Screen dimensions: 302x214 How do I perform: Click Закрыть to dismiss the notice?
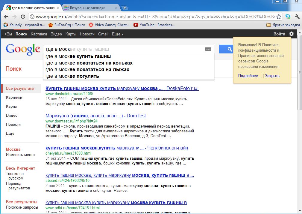272,76
